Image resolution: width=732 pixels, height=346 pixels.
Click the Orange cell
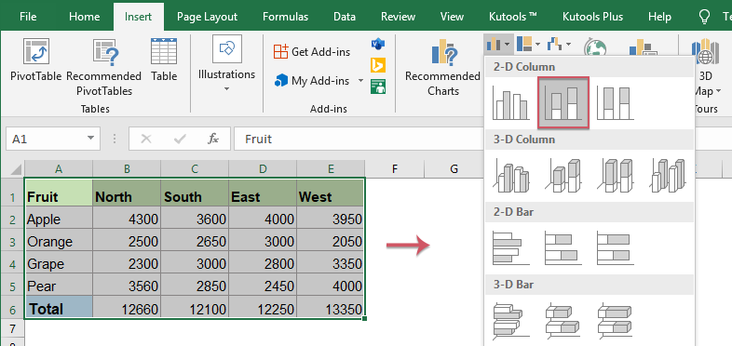click(59, 241)
